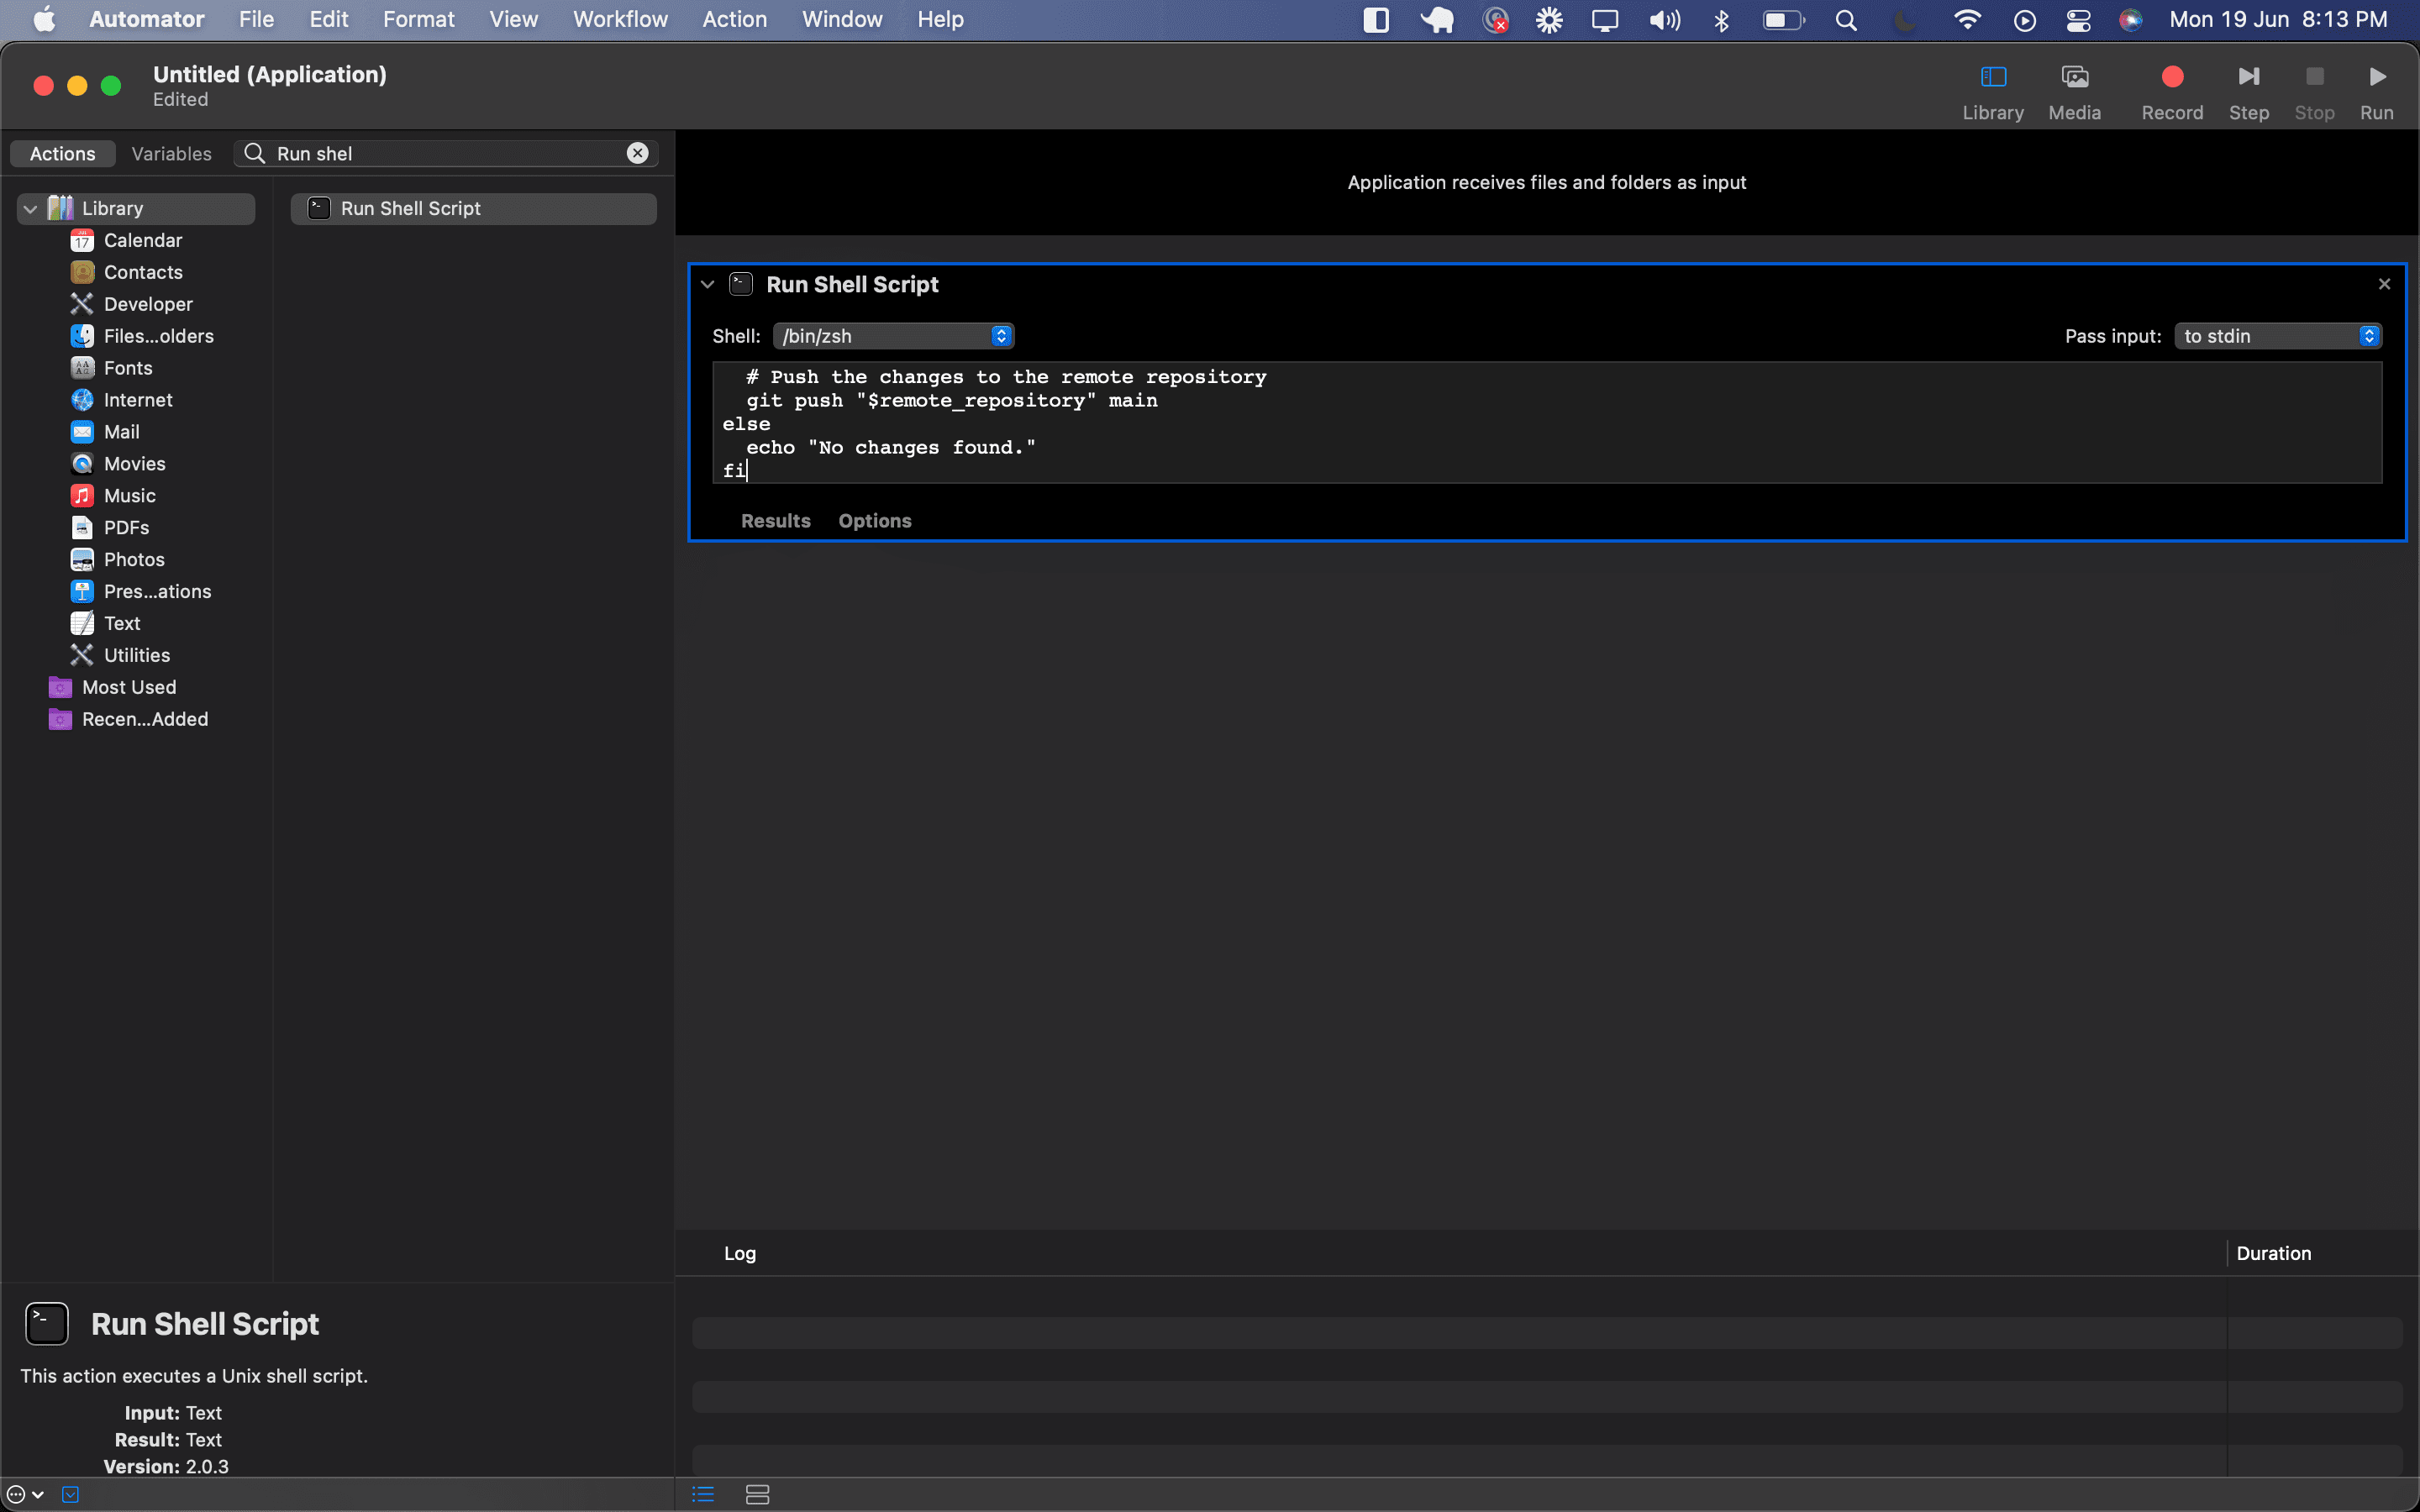Switch to the Variables tab
Viewport: 2420px width, 1512px height.
[171, 153]
